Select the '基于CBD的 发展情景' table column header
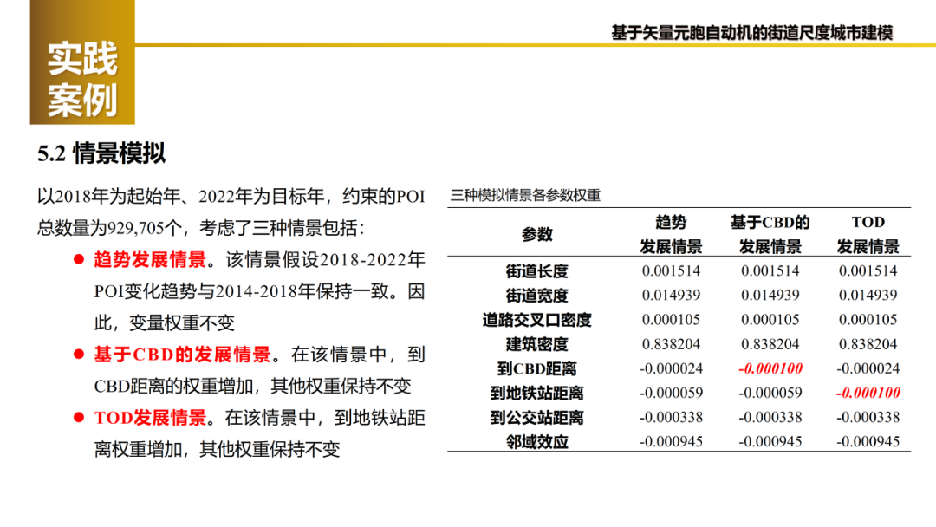936x527 pixels. coord(770,234)
